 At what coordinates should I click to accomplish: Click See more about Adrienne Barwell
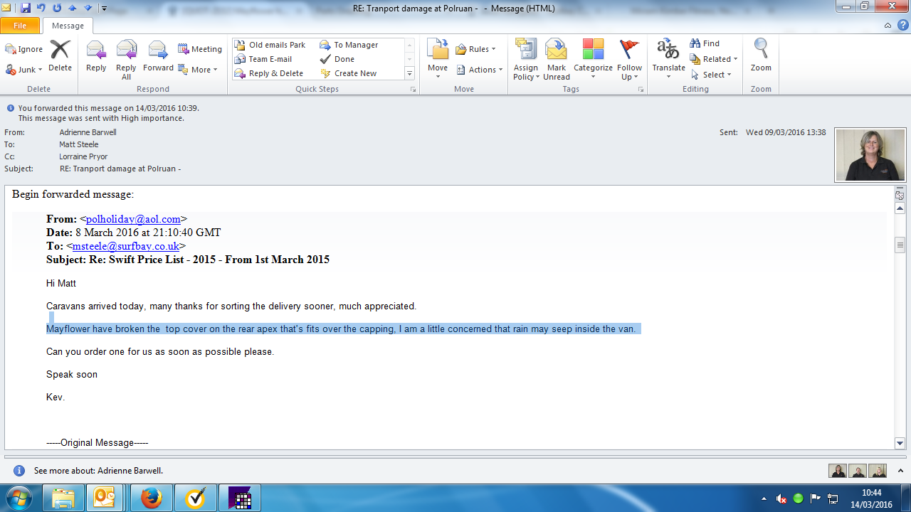[x=98, y=471]
